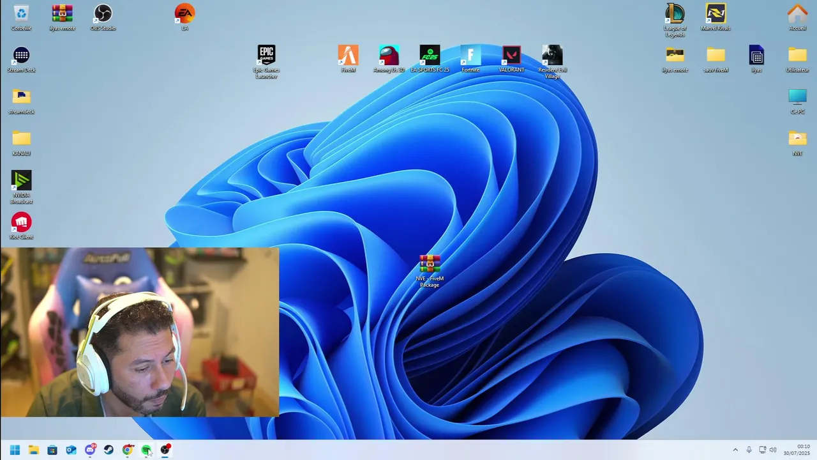Select the Ce PC icon
This screenshot has width=817, height=460.
pos(797,101)
